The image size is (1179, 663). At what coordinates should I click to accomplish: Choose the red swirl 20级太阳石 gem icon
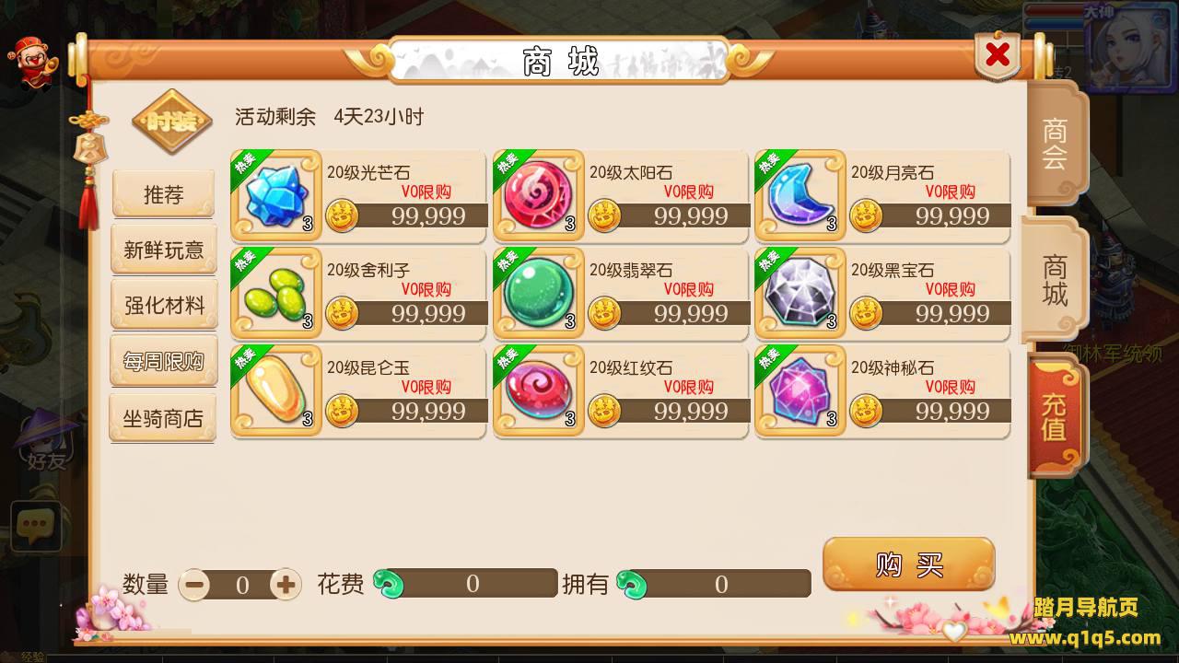click(538, 195)
